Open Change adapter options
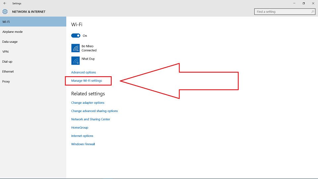318x179 pixels. pos(87,103)
